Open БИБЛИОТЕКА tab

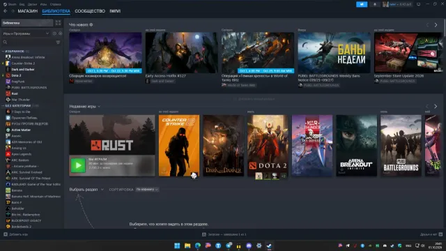[x=56, y=11]
